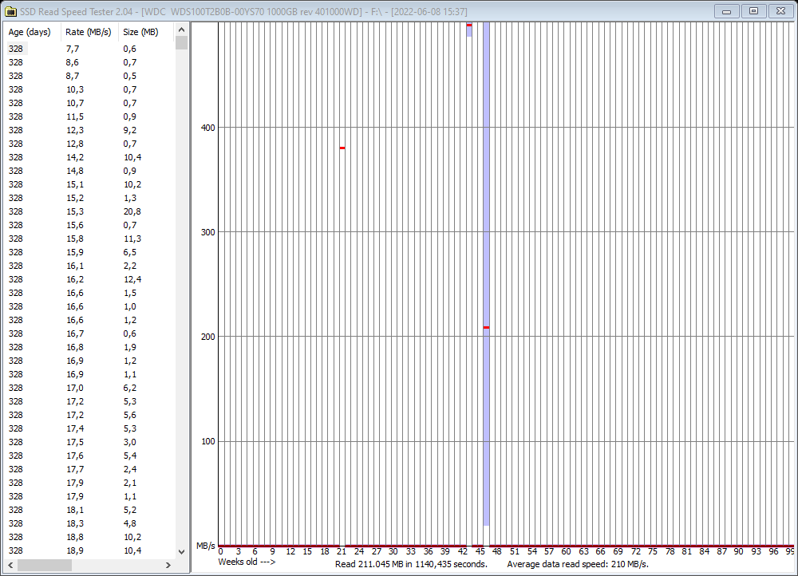Screen dimensions: 798x576
Task: Click the red marker at top of week 43 bar
Action: click(x=469, y=25)
